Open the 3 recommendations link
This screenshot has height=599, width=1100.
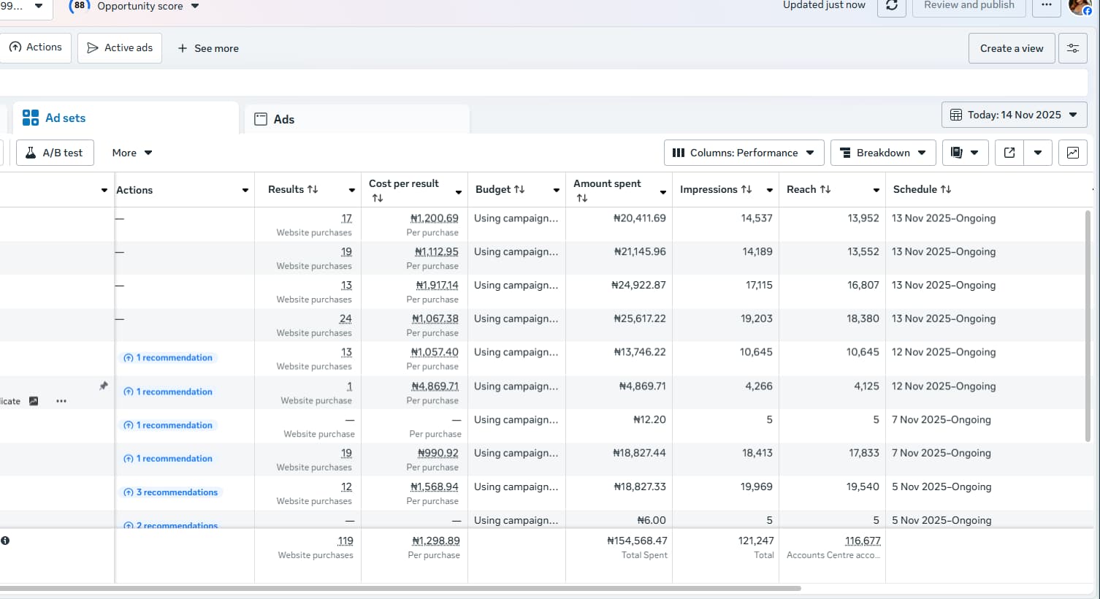coord(176,492)
